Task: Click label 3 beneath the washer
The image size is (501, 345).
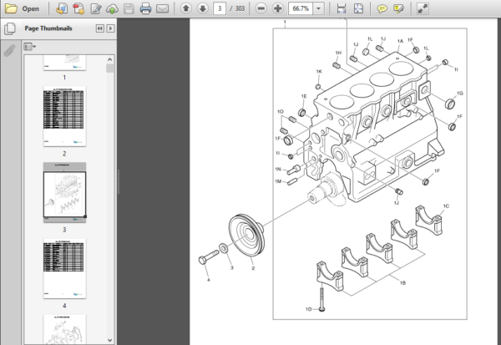Action: [231, 267]
